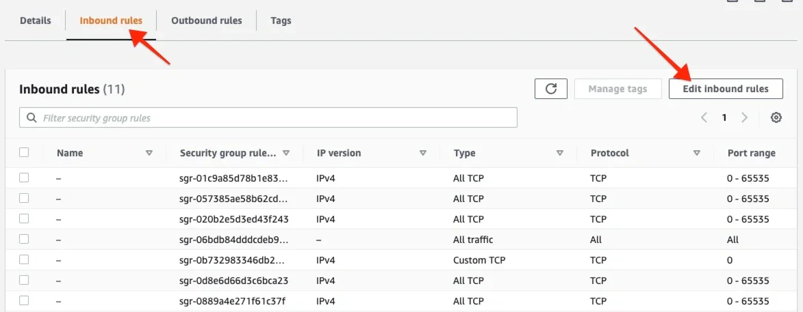The image size is (803, 312).
Task: Click the Protocol column header label
Action: (x=609, y=153)
